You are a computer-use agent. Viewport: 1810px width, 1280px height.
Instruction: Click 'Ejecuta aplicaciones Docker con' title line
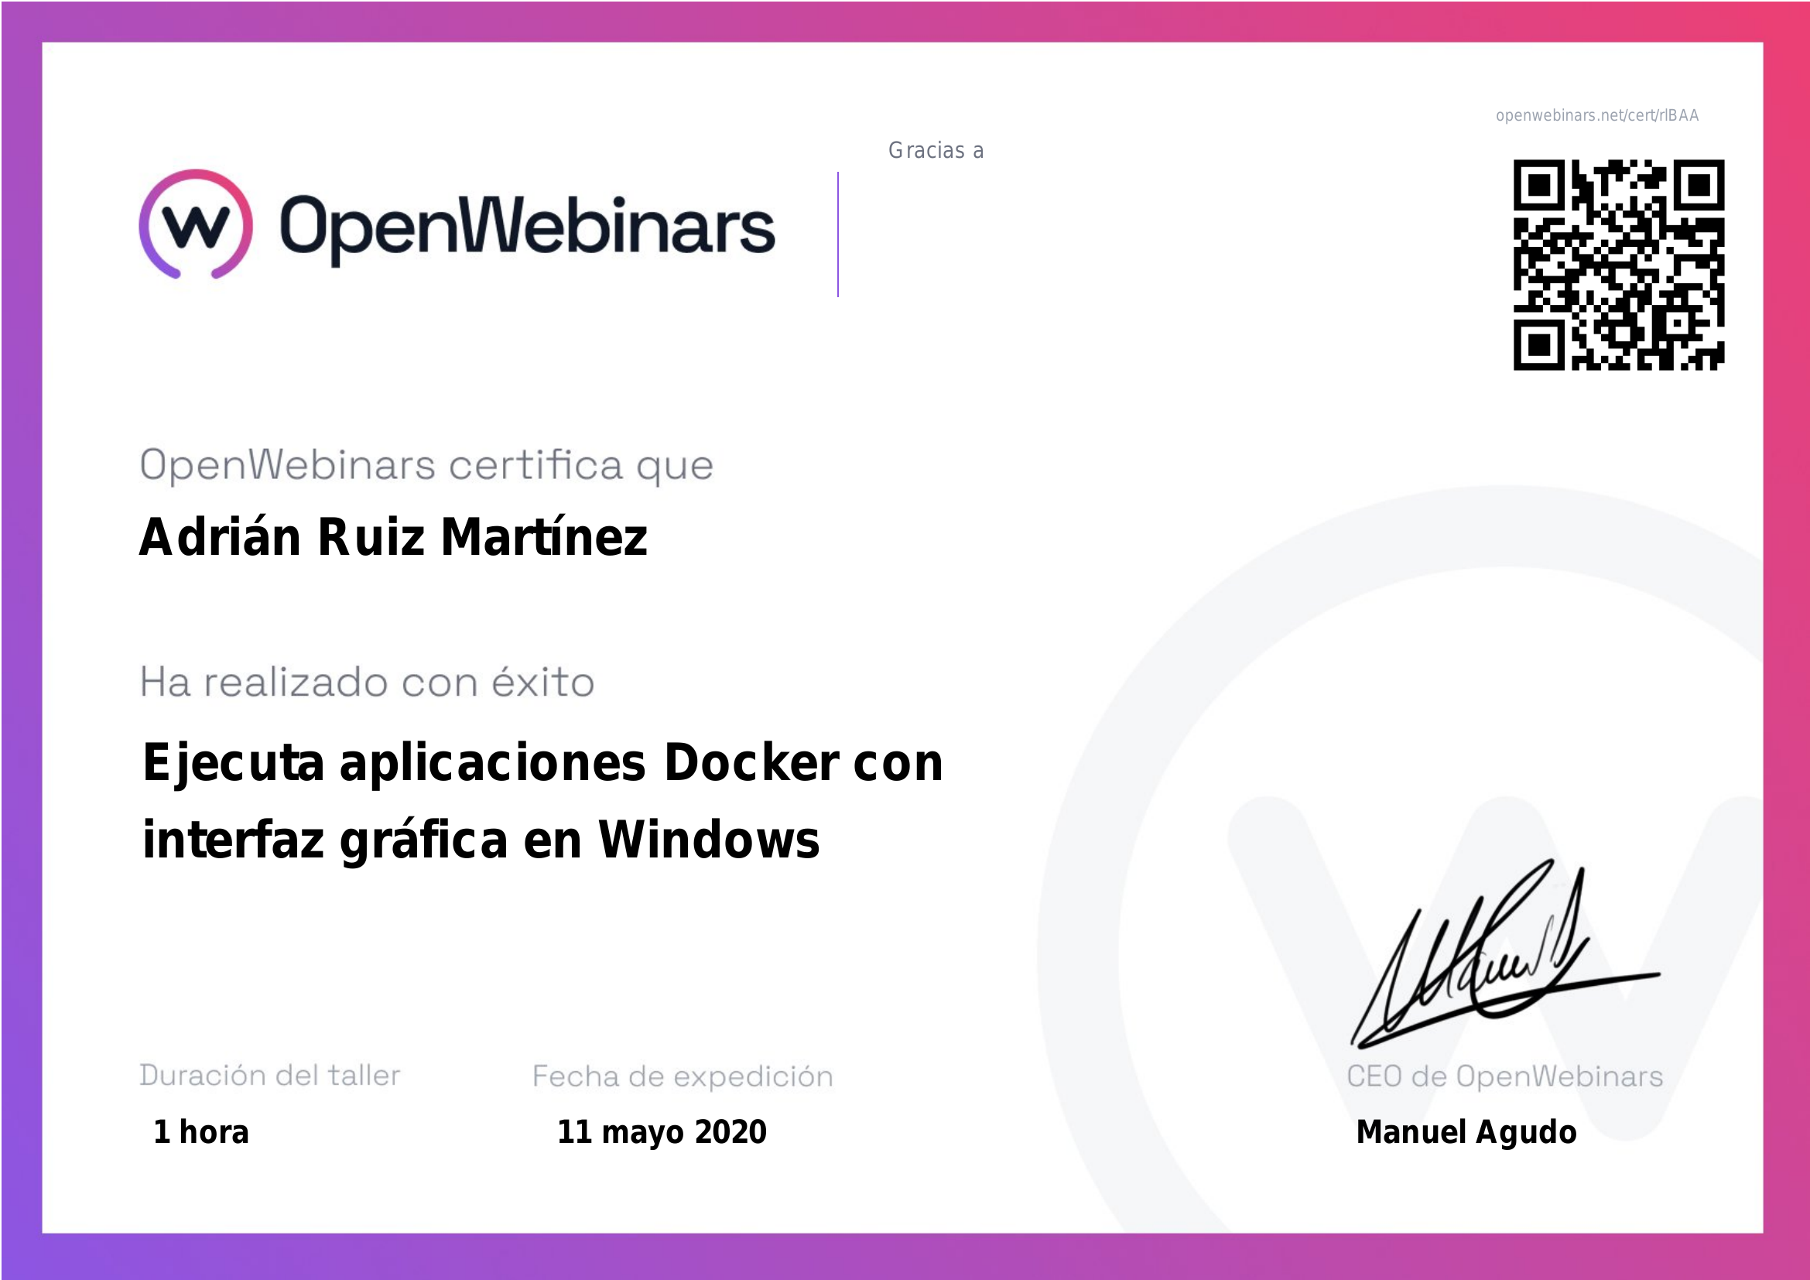(542, 764)
